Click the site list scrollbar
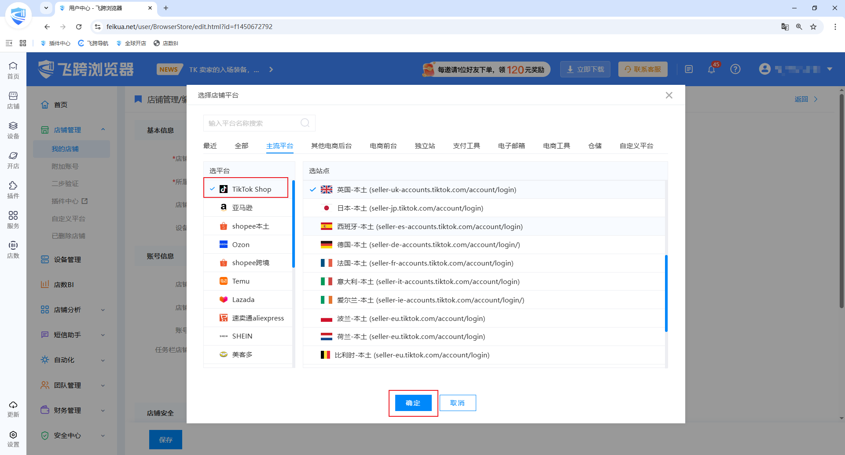The image size is (845, 455). pyautogui.click(x=666, y=293)
